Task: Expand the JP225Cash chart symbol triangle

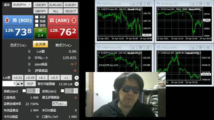Action: (x=159, y=9)
